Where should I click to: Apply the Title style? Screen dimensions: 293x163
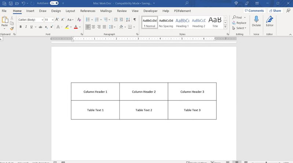[215, 23]
